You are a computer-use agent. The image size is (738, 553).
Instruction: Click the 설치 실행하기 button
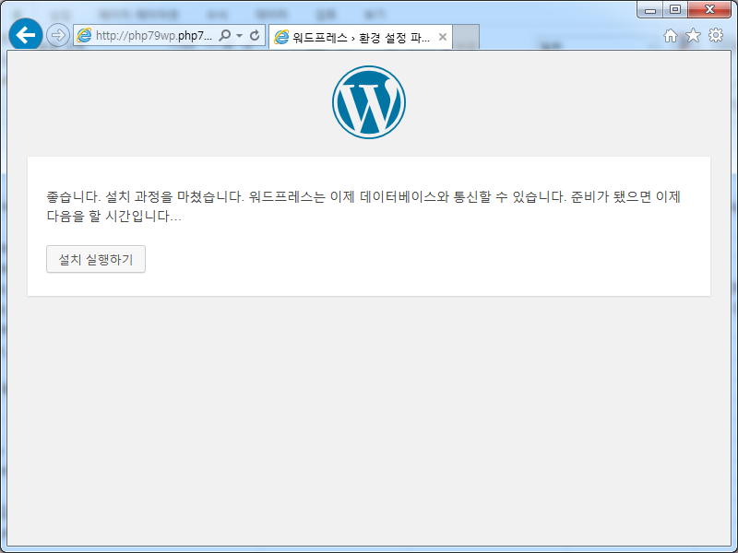tap(96, 259)
